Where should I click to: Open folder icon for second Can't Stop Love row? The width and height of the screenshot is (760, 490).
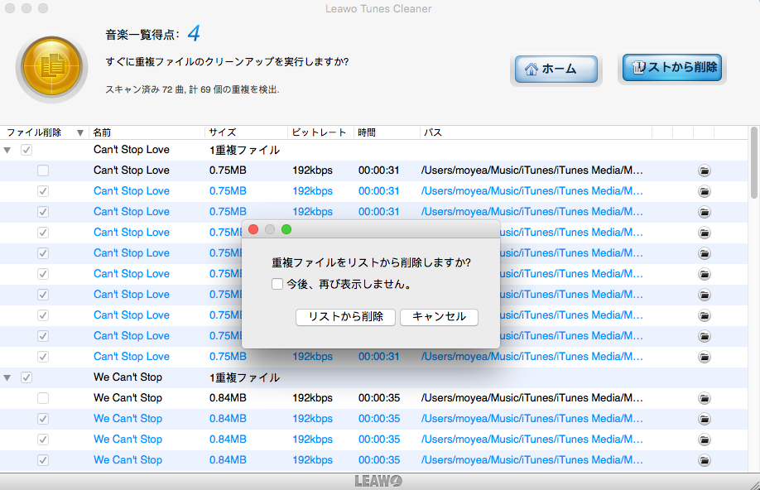[x=704, y=191]
